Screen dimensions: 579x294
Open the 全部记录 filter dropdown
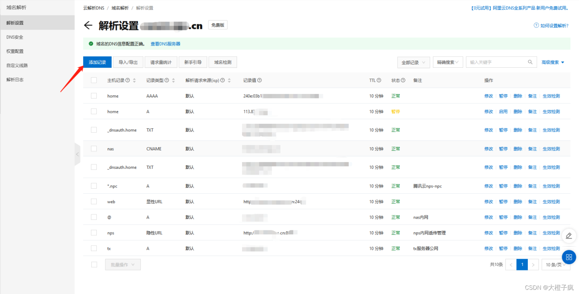tap(413, 61)
